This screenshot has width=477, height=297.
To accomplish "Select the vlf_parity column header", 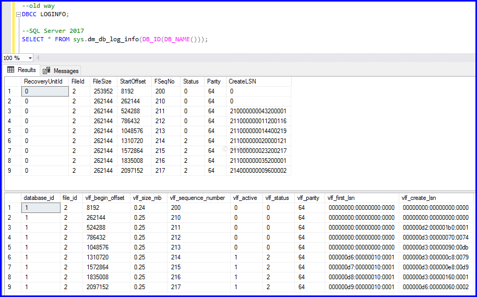I will tap(309, 198).
